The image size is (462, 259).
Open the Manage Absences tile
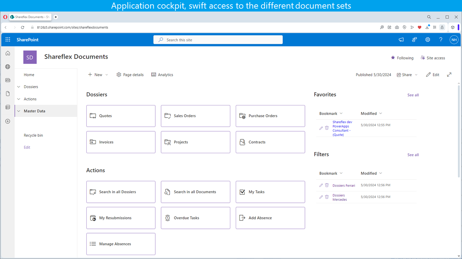click(121, 244)
